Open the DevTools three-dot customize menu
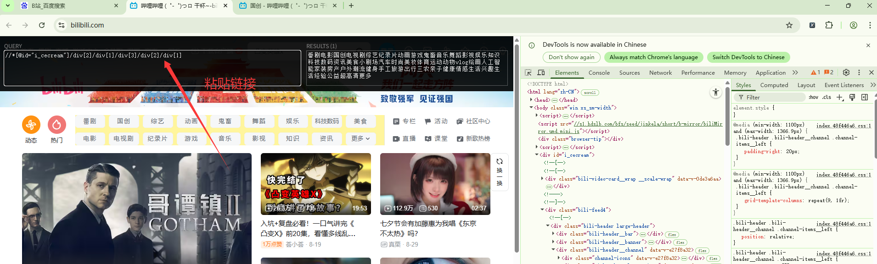The image size is (877, 264). [859, 72]
